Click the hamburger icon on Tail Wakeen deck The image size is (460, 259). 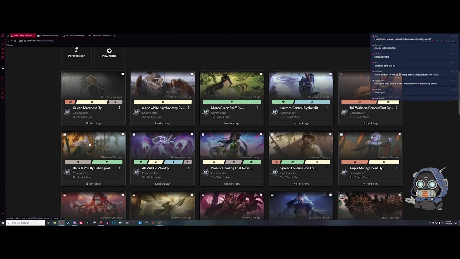pos(341,74)
